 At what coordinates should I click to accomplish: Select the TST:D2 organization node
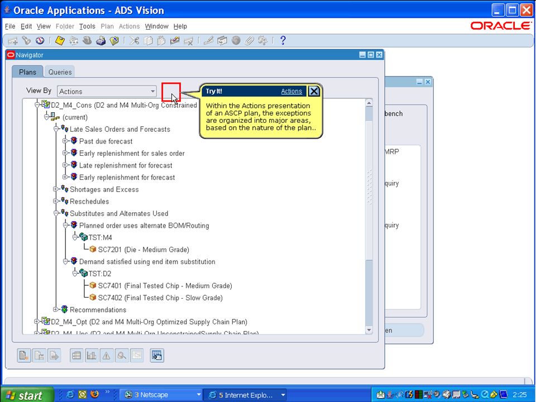(x=100, y=274)
